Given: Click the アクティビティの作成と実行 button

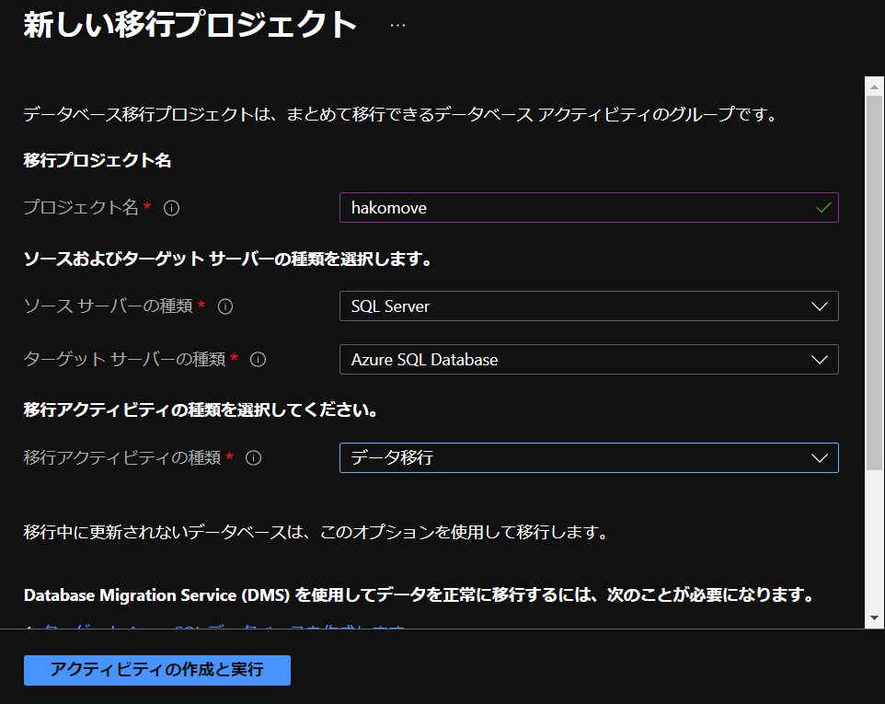Looking at the screenshot, I should pyautogui.click(x=156, y=670).
